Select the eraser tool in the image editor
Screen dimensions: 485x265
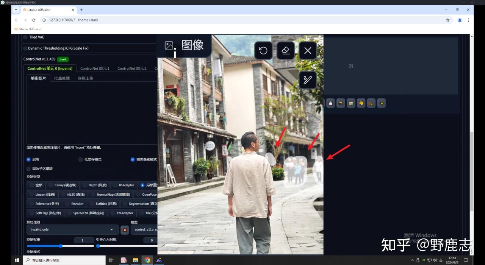tap(285, 50)
